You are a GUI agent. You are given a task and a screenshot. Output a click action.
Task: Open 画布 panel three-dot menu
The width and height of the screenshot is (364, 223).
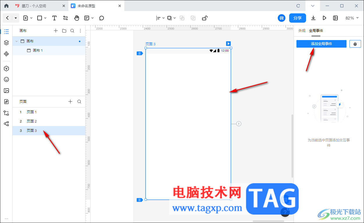pyautogui.click(x=80, y=31)
